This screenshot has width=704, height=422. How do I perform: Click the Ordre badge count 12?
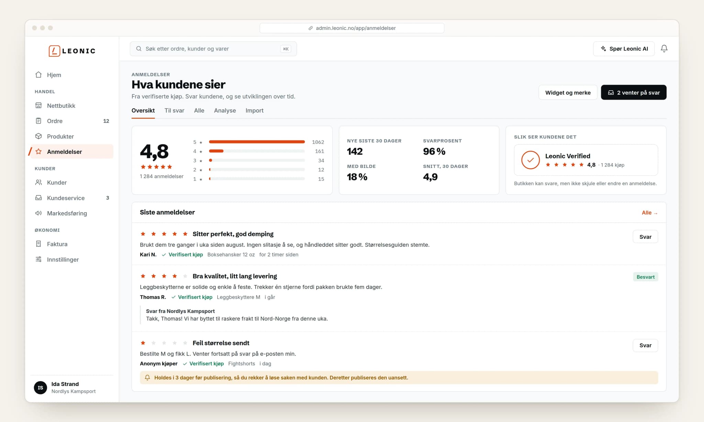[106, 121]
